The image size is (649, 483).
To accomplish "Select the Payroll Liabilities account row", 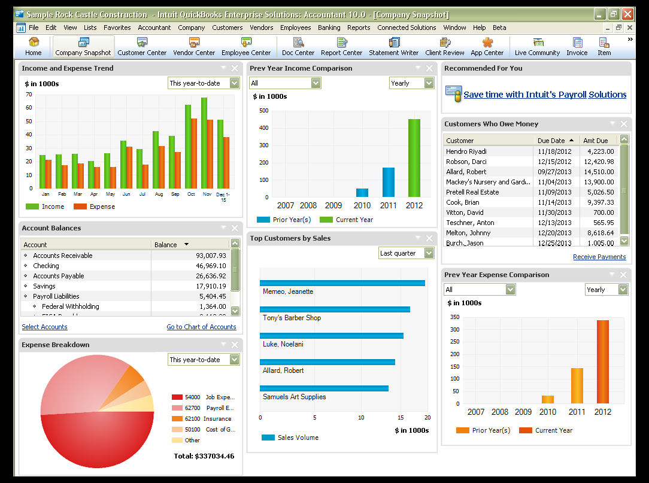I will (x=125, y=296).
